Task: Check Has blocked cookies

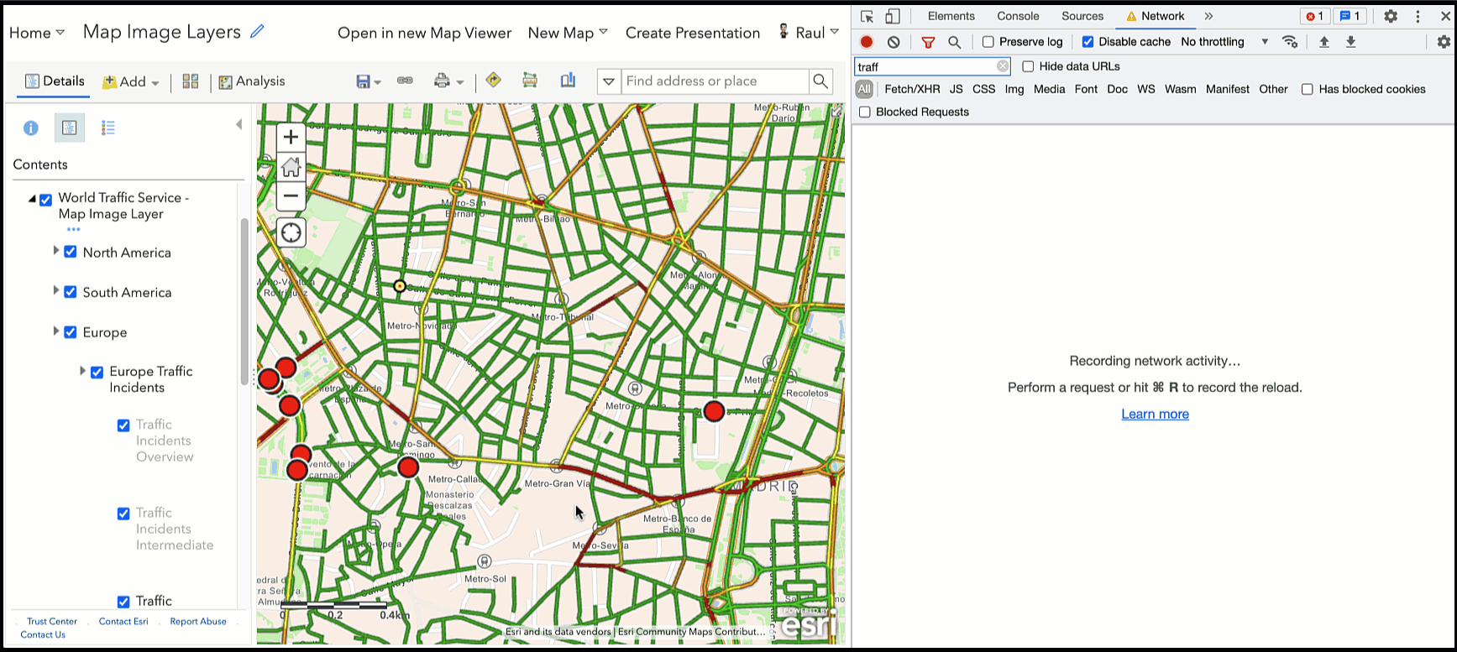Action: (1308, 89)
